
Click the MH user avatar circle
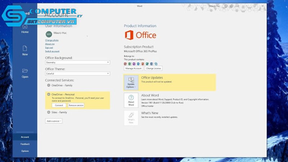[49, 34]
